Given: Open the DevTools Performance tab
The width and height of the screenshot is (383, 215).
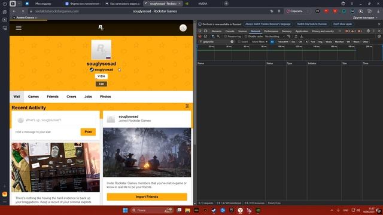Looking at the screenshot, I should pos(271,31).
